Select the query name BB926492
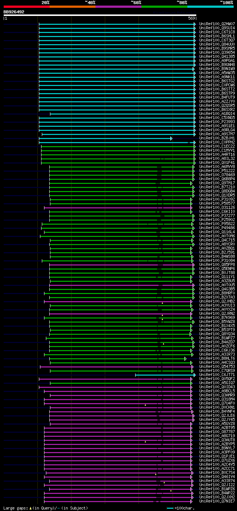This screenshot has width=237, height=511. coord(14,12)
